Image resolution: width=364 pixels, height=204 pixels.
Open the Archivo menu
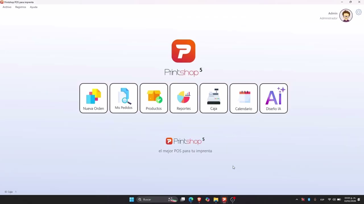point(7,7)
